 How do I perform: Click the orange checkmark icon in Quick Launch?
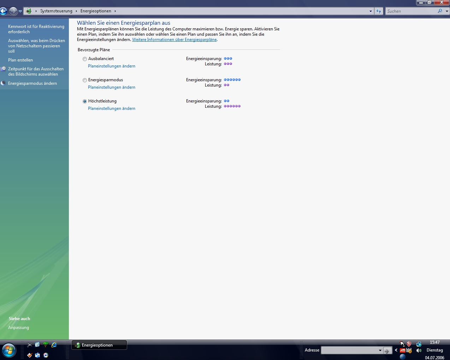point(29,355)
